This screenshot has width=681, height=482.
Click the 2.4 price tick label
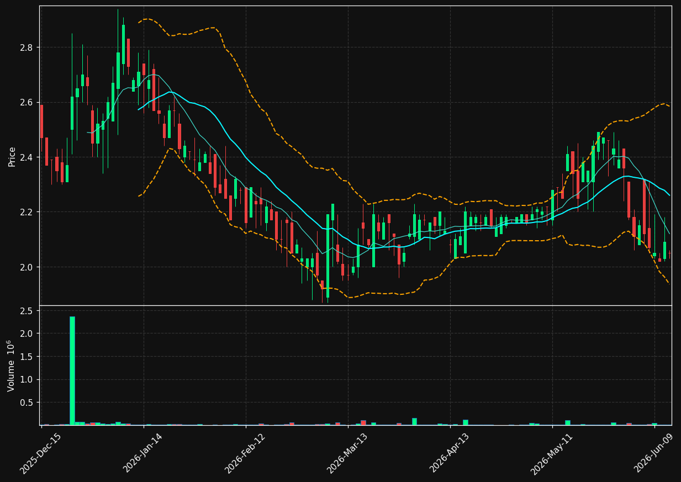click(28, 157)
